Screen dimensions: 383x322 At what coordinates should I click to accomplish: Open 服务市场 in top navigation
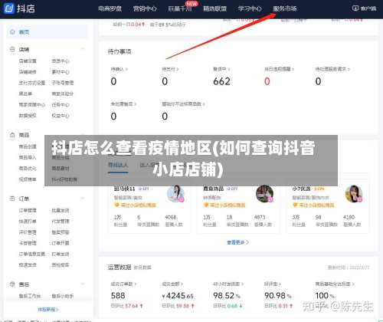point(285,8)
